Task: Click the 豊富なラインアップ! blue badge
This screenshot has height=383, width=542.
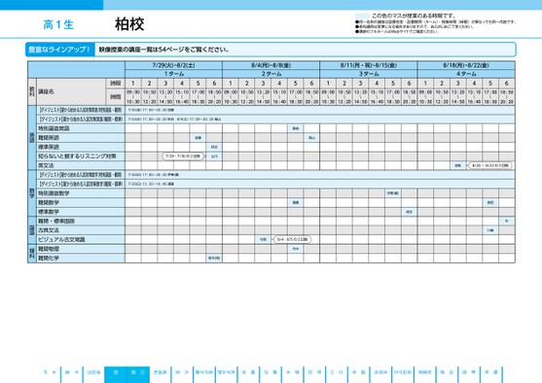Action: (59, 50)
